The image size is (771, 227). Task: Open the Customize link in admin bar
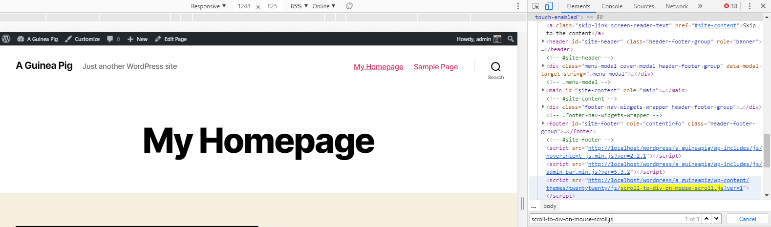83,39
